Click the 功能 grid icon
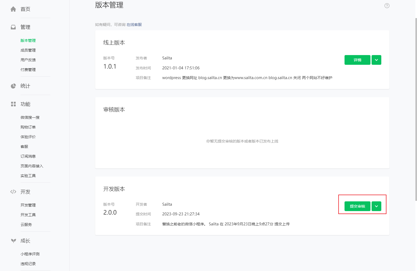 click(13, 104)
